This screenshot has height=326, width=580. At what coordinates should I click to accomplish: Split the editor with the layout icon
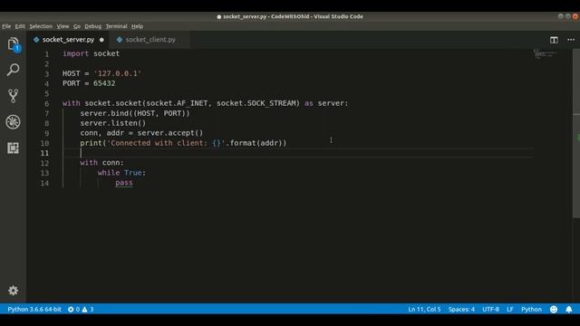(x=554, y=40)
